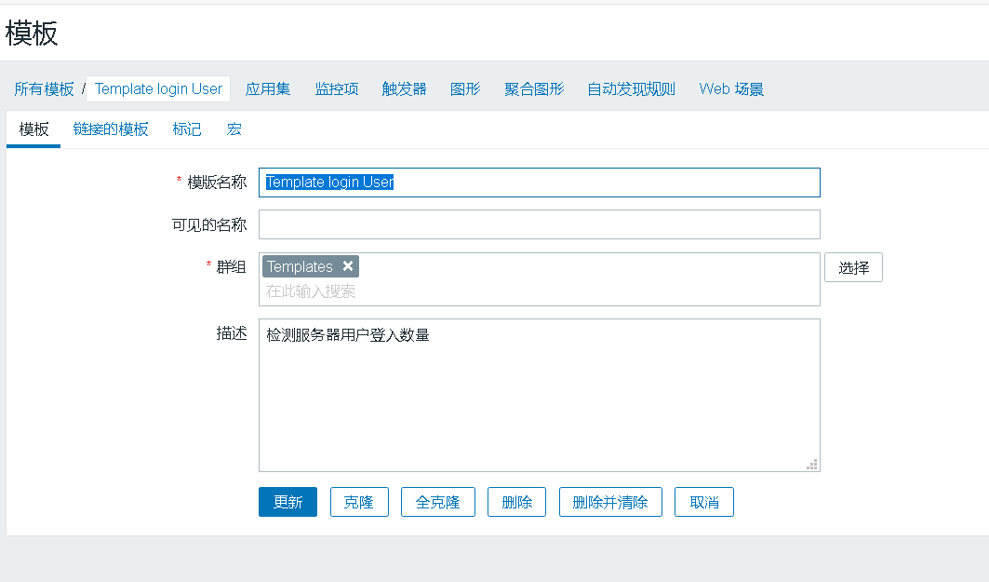Switch to the 宏 tab
The image size is (989, 582).
[x=234, y=129]
